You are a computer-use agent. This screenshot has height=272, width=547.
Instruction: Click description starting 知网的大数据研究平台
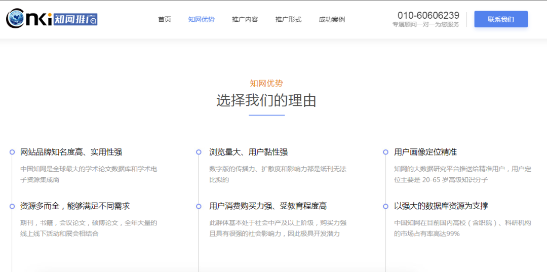(463, 175)
